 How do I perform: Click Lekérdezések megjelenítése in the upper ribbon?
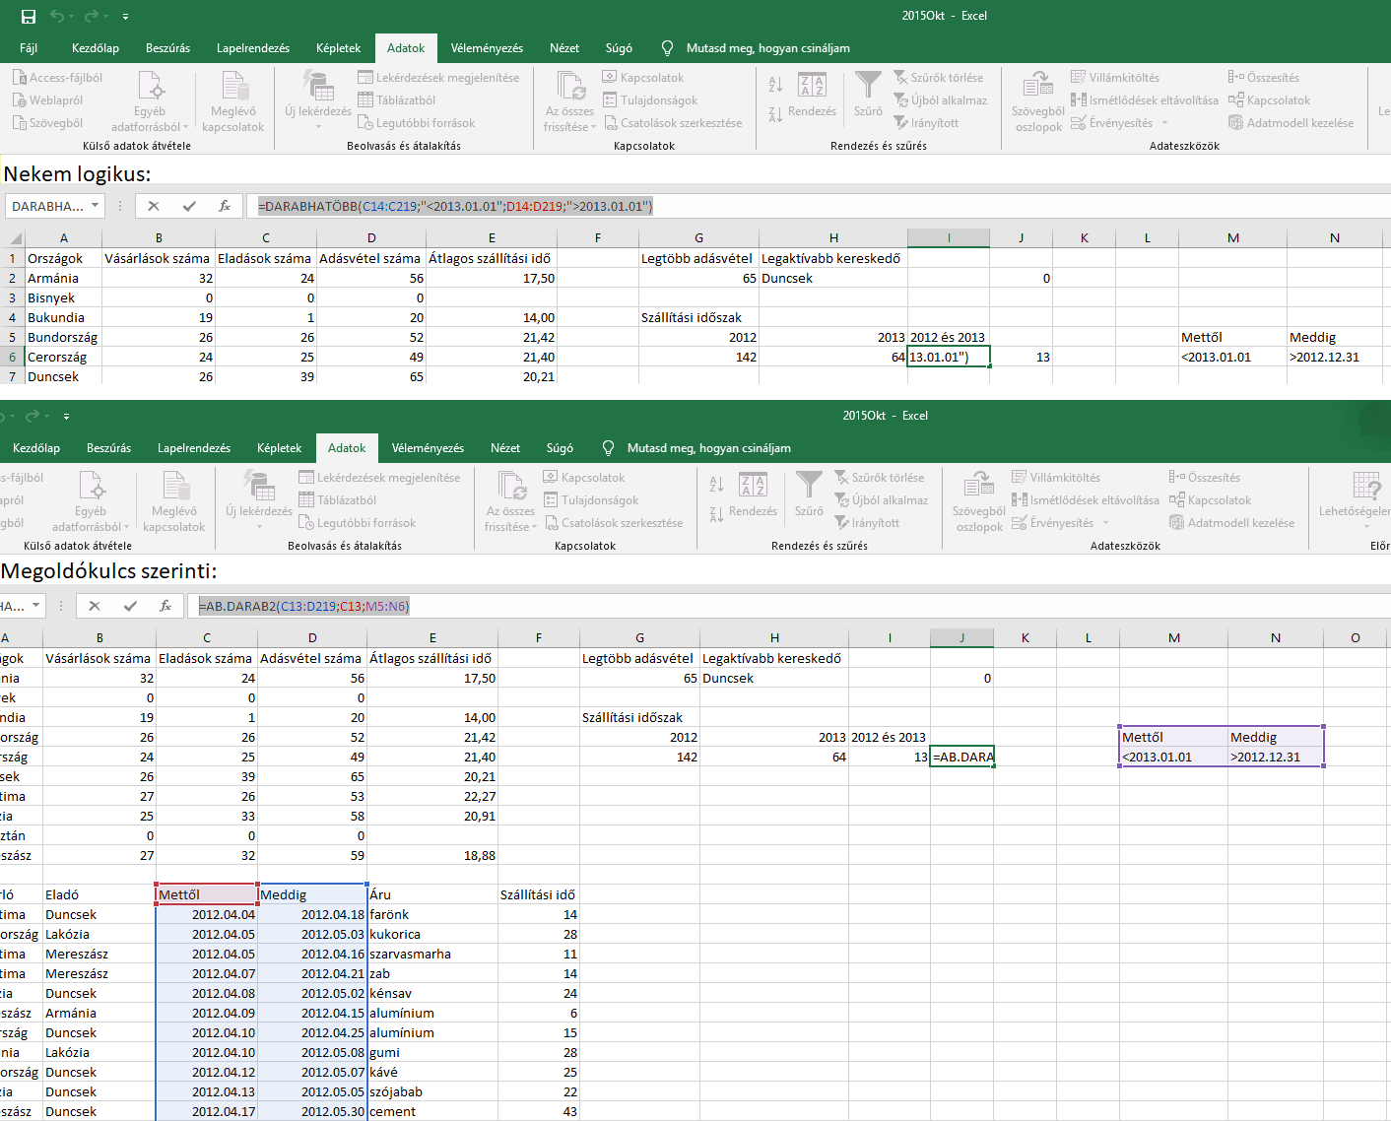pos(438,78)
